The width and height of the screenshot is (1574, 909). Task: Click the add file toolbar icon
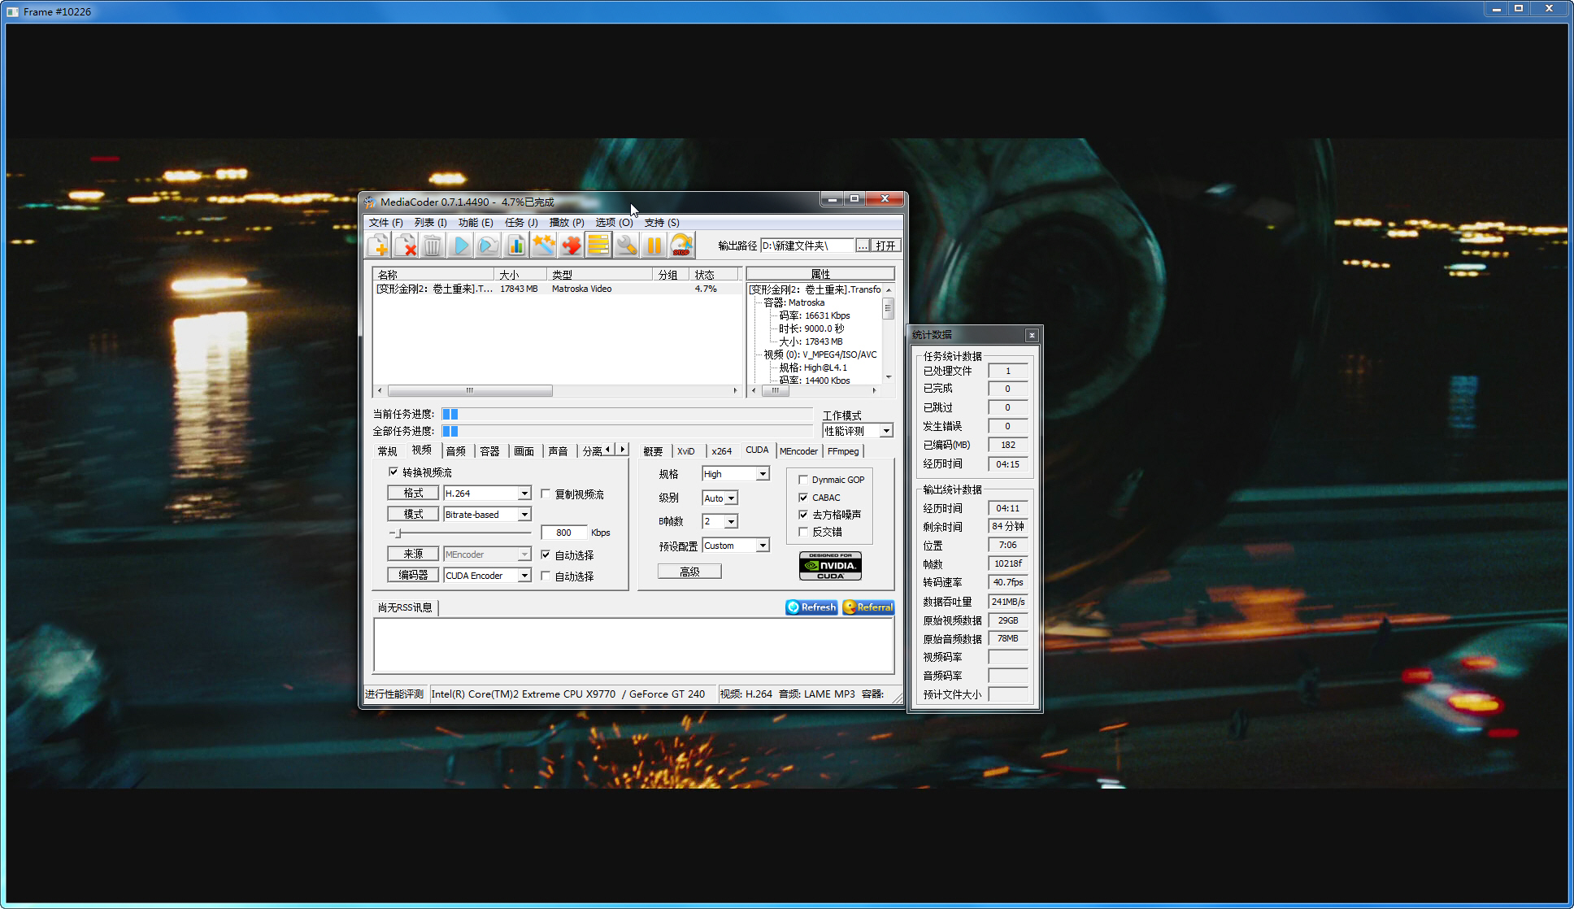coord(378,245)
